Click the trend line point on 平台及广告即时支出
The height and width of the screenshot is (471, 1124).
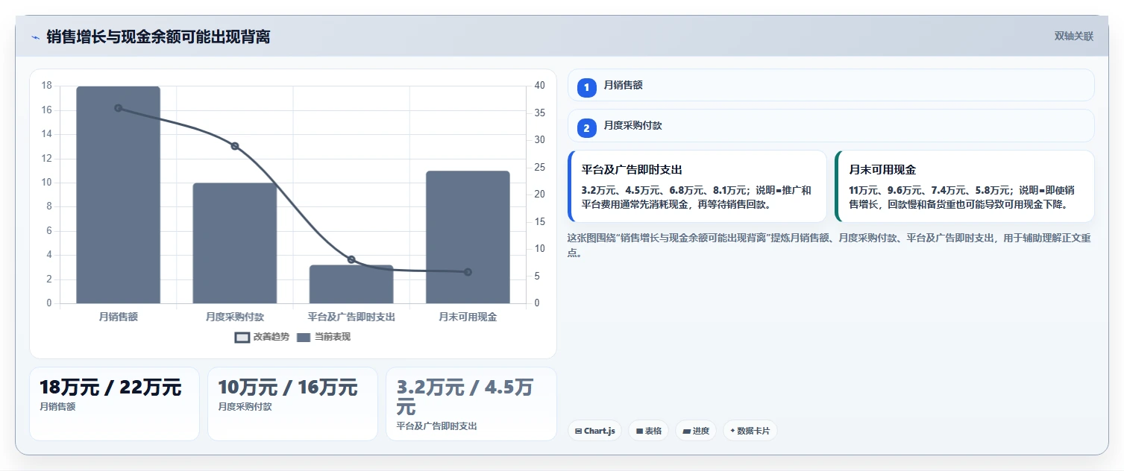pos(351,259)
